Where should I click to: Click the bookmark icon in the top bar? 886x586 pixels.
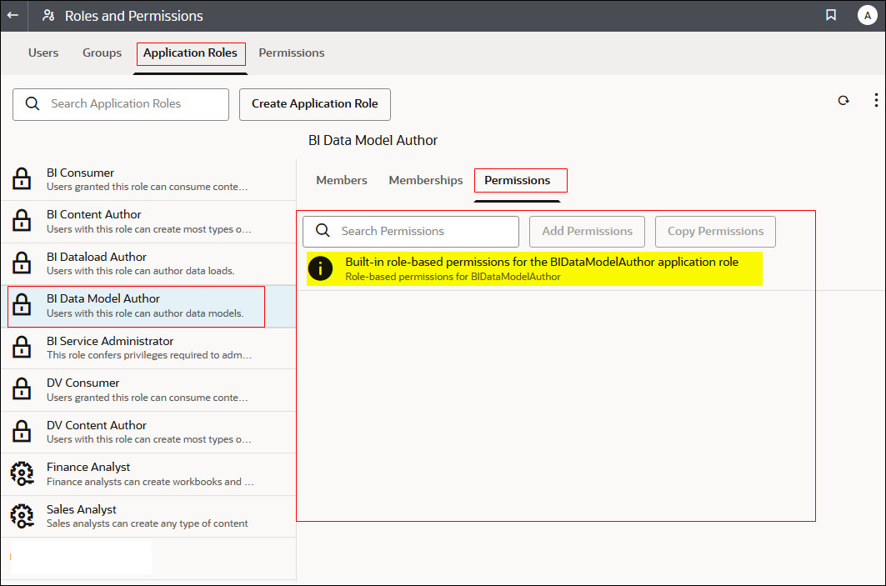(831, 15)
